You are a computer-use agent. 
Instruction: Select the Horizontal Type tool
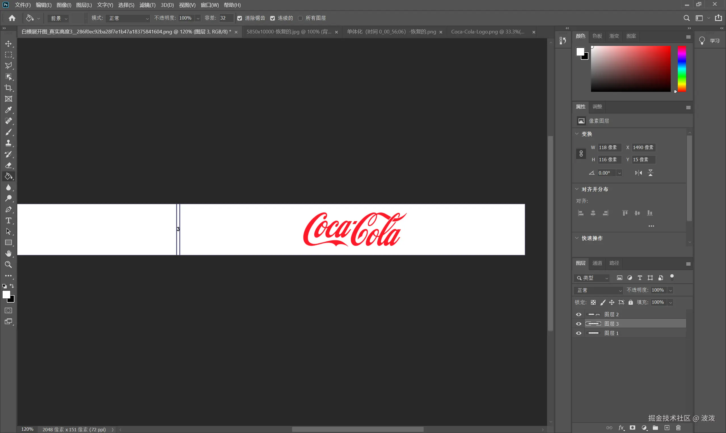click(8, 220)
